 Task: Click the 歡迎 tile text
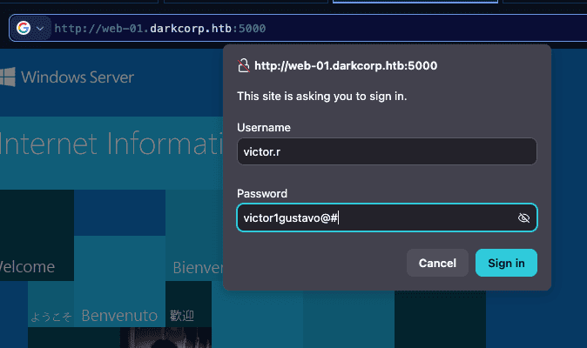point(182,316)
